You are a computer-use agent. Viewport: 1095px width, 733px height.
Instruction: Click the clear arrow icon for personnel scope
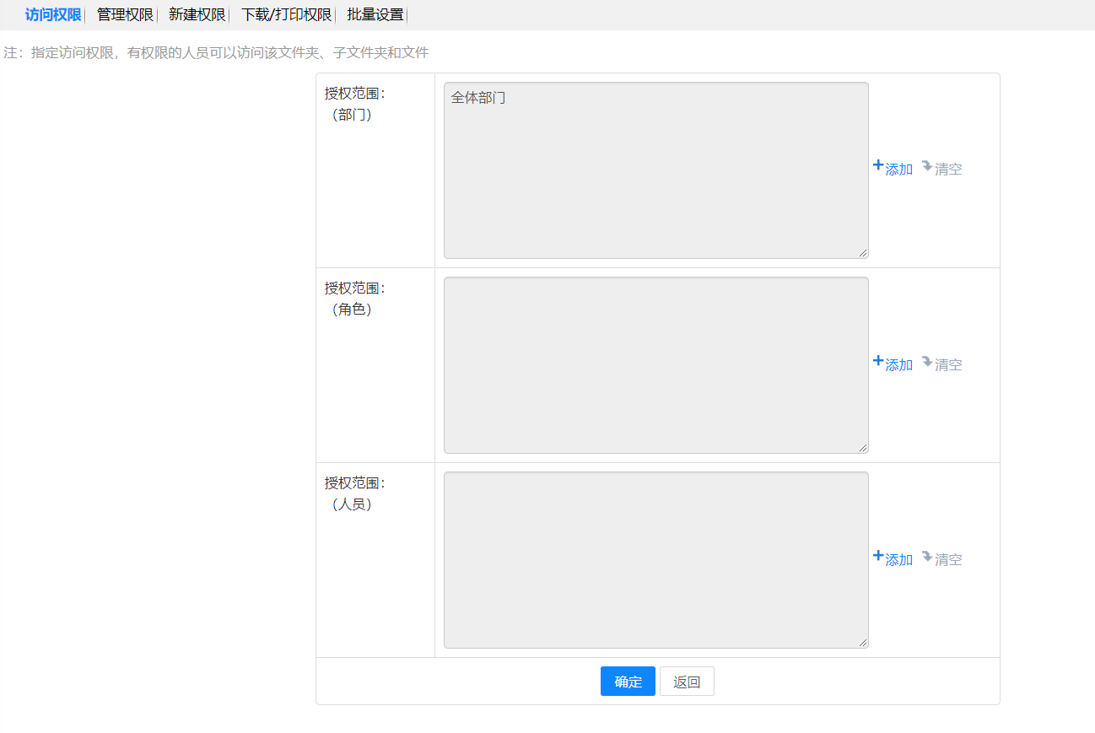[926, 557]
